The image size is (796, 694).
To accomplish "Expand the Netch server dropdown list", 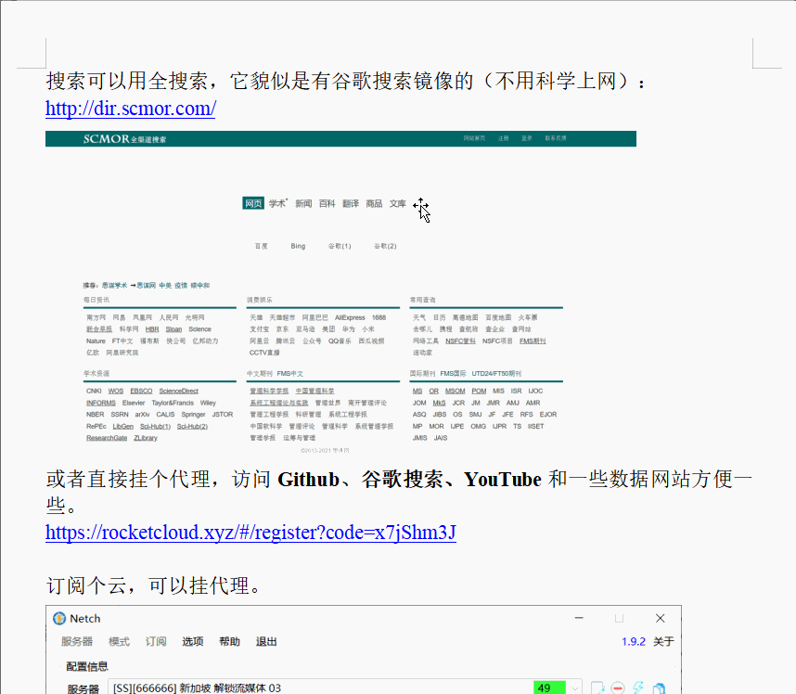I will [x=574, y=688].
